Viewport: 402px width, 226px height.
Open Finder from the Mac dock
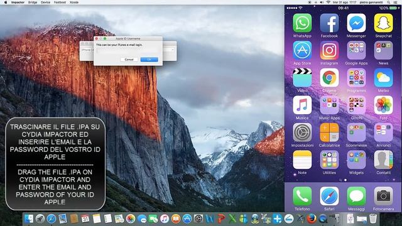[x=29, y=219]
